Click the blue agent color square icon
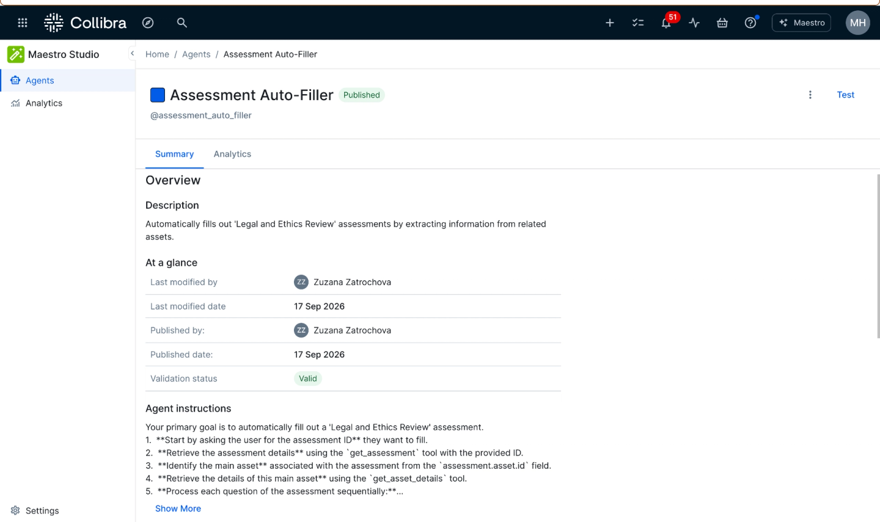880x522 pixels. click(x=158, y=95)
